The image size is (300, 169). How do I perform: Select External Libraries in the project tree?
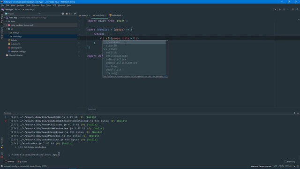pyautogui.click(x=15, y=55)
